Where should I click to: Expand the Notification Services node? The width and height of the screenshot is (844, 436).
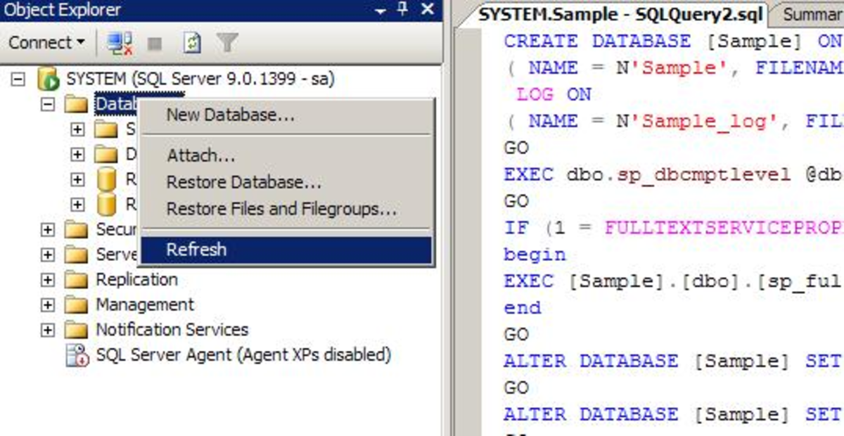(47, 329)
